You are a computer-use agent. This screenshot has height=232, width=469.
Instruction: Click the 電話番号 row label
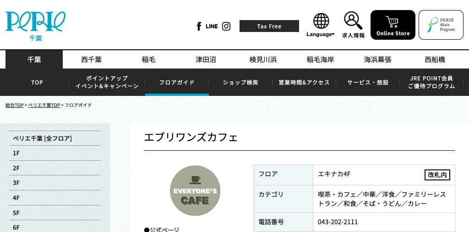coord(271,222)
